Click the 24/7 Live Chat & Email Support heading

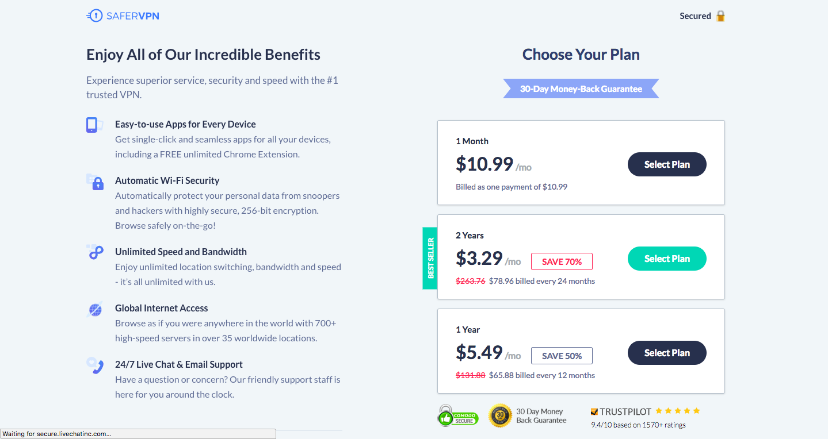tap(179, 364)
